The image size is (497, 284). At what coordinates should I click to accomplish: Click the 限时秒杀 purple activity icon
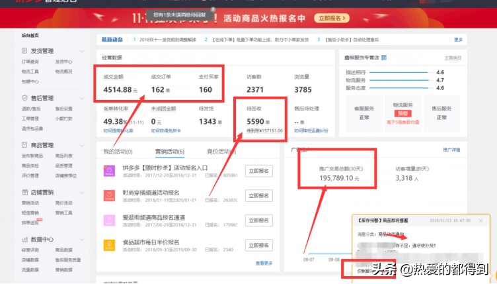[109, 171]
